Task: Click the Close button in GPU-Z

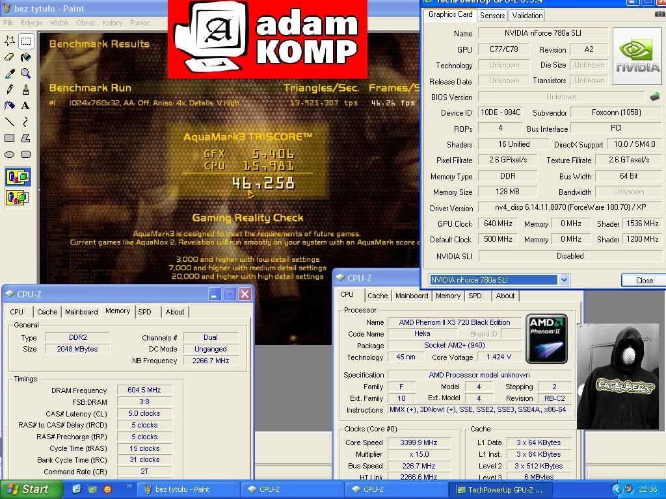Action: point(644,281)
